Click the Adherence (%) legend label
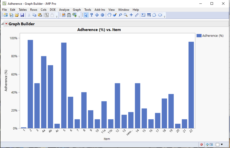Screen dimensions: 230x148 213,35
